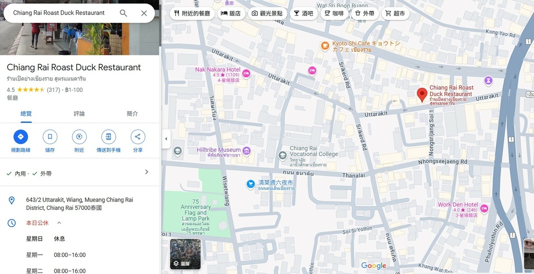Click unlabeled pink hotel marker on Uttarakit
Image resolution: width=534 pixels, height=274 pixels.
(312, 70)
